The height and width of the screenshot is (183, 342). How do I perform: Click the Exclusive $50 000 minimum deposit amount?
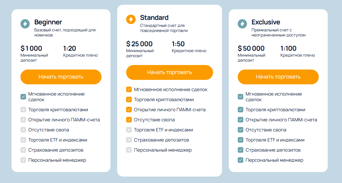click(x=251, y=48)
